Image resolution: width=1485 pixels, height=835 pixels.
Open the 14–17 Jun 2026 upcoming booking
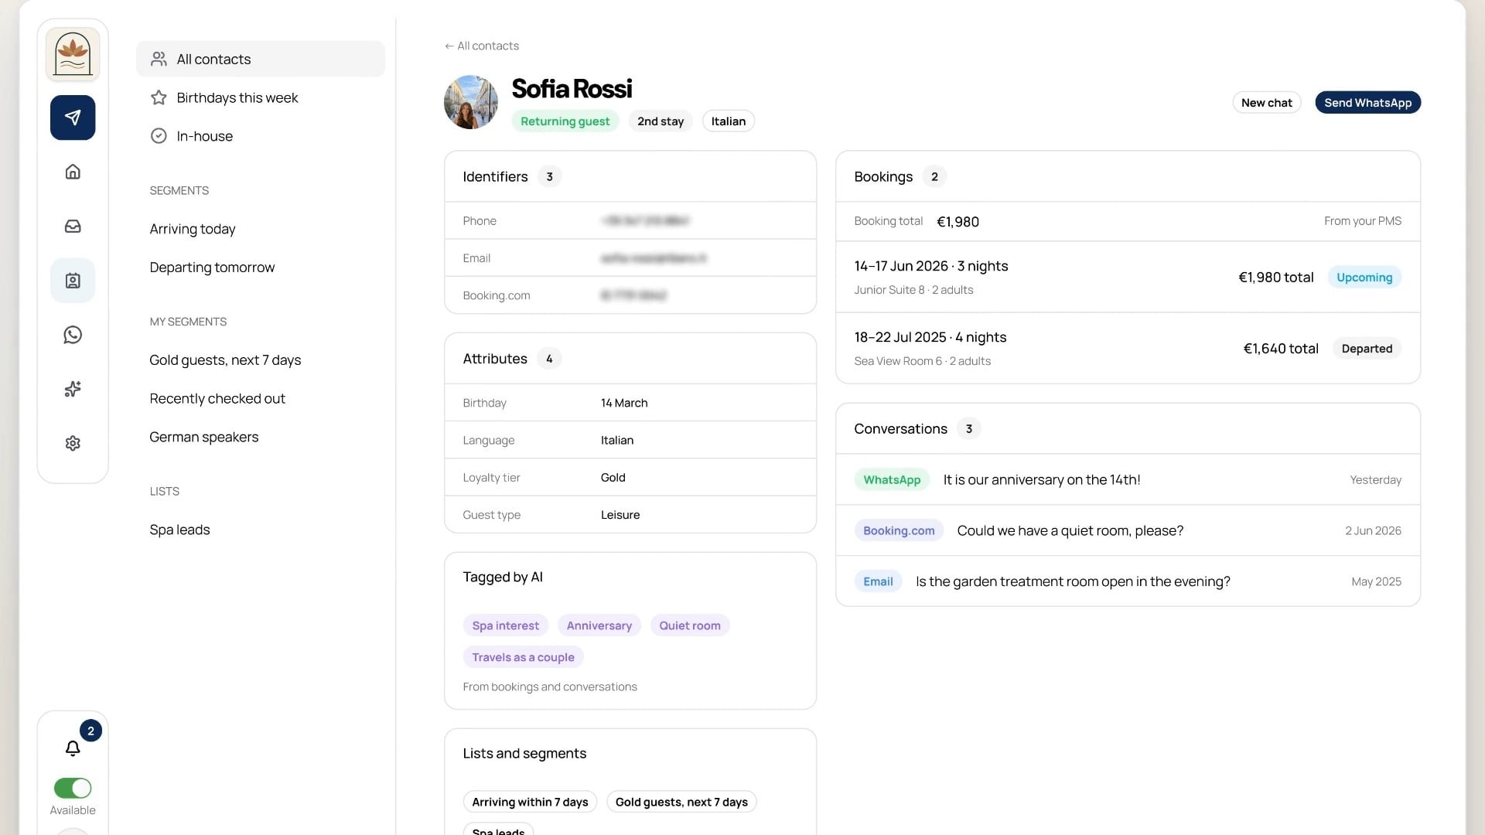pyautogui.click(x=1128, y=277)
